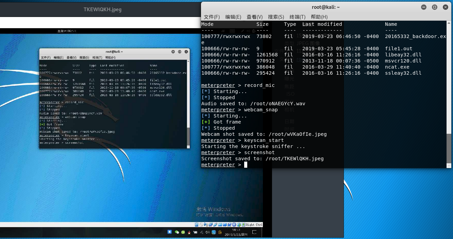453x239 pixels.
Task: Click the 'Mode' column header in front terminal
Action: click(207, 24)
